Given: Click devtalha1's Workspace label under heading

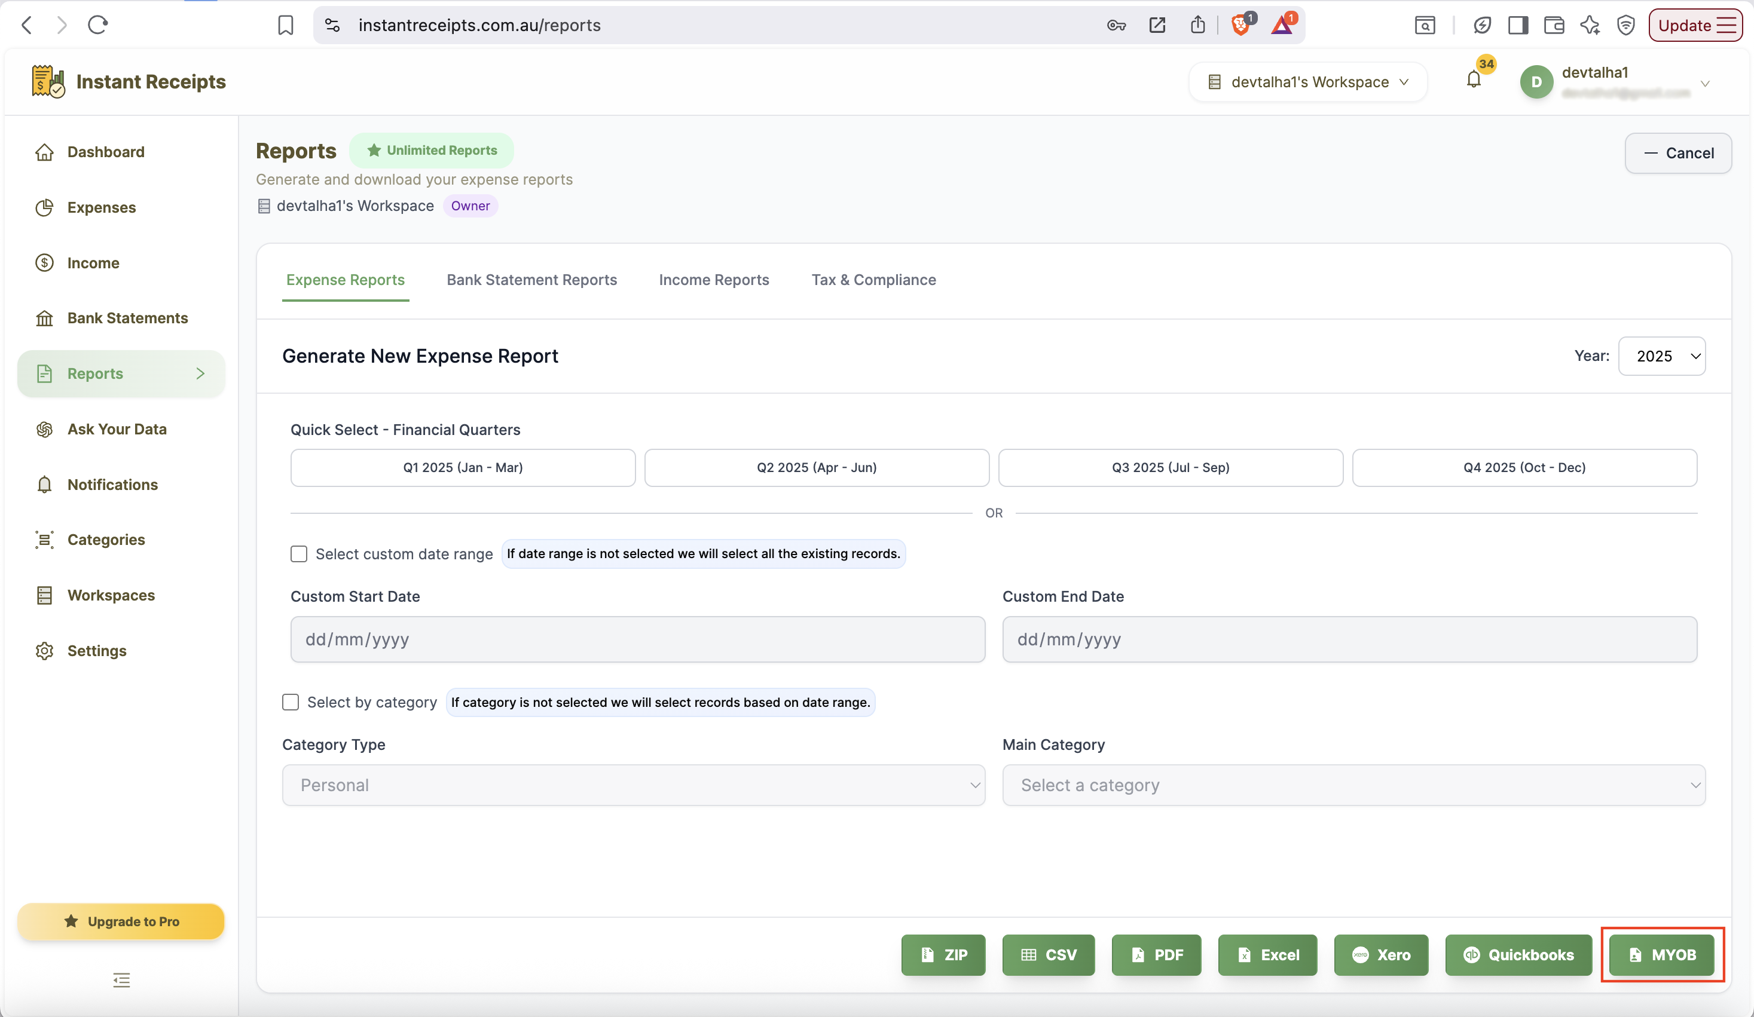Looking at the screenshot, I should point(355,206).
